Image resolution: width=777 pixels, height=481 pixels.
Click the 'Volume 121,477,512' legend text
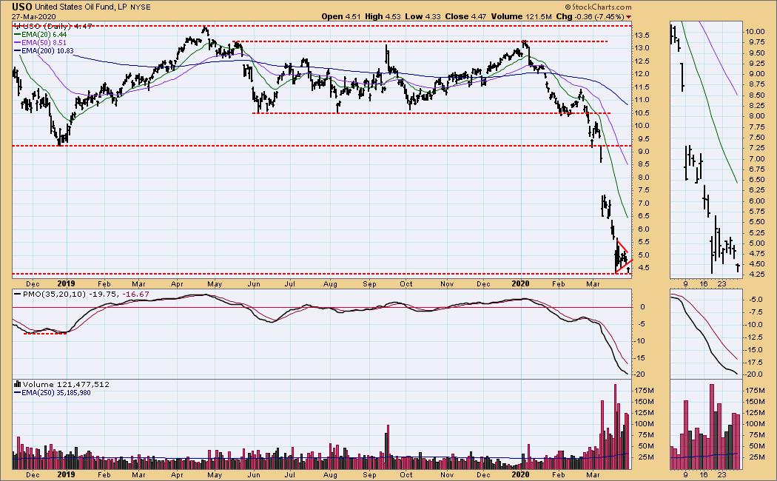(x=66, y=384)
